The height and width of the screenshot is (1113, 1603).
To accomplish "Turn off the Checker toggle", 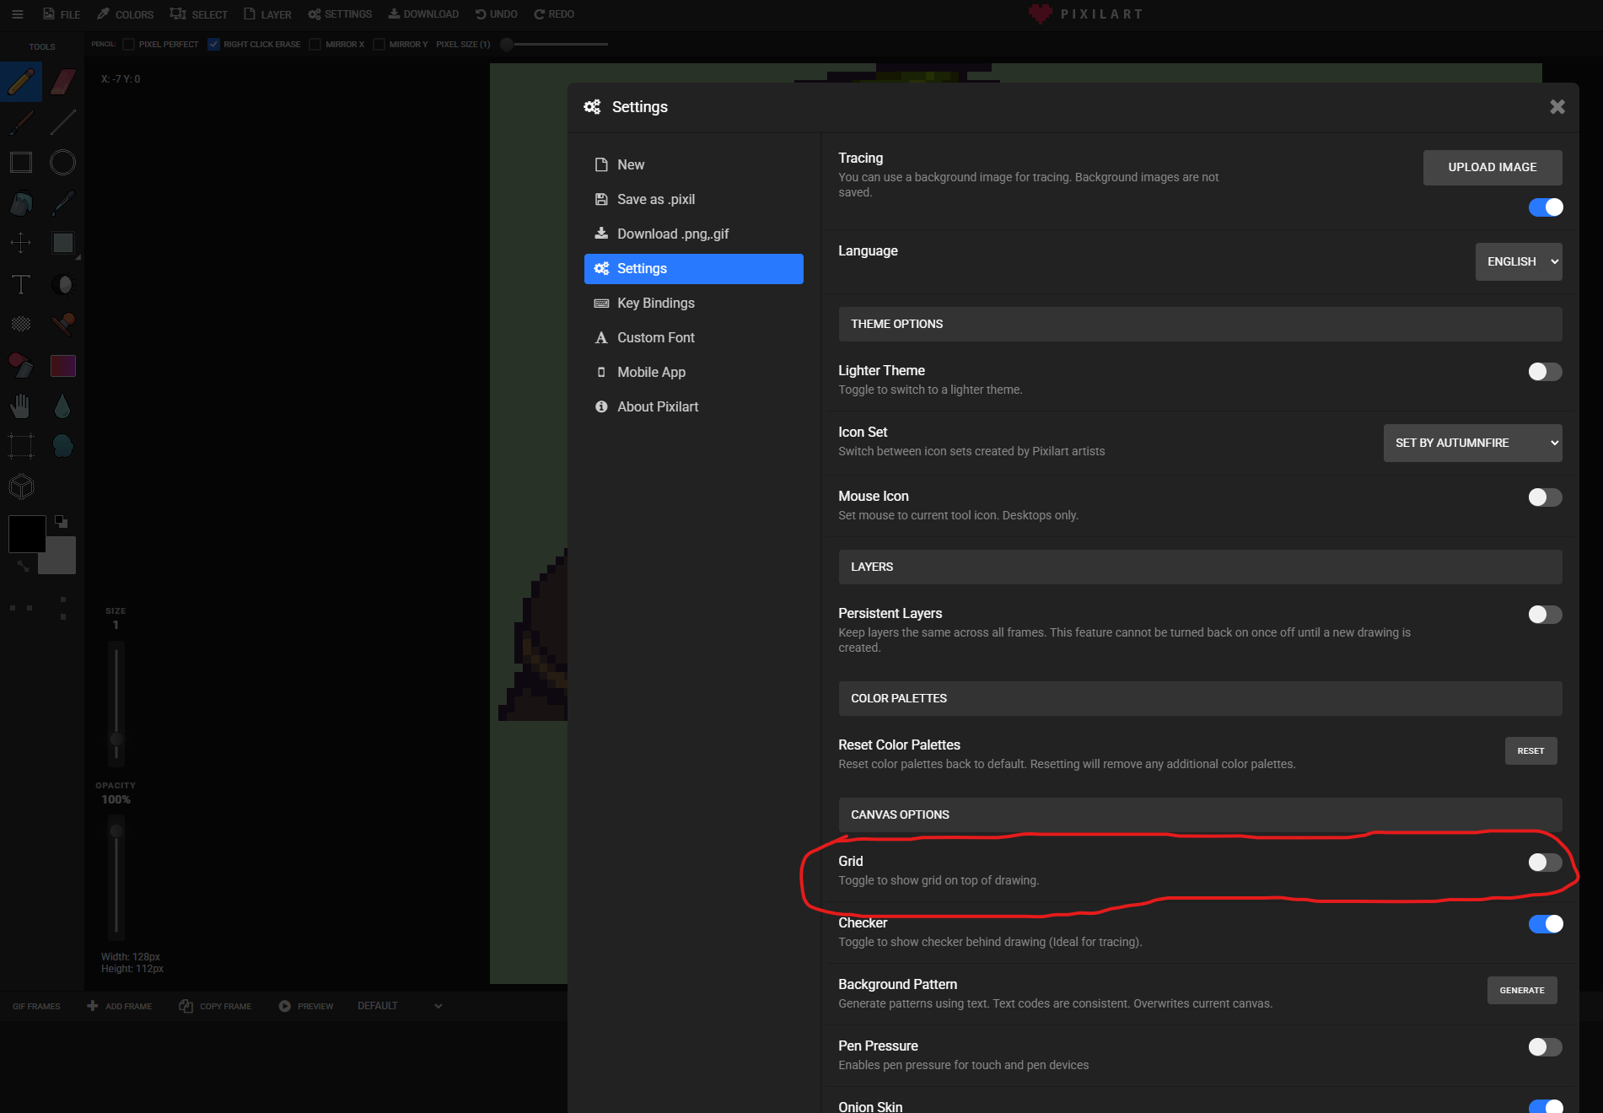I will tap(1545, 924).
